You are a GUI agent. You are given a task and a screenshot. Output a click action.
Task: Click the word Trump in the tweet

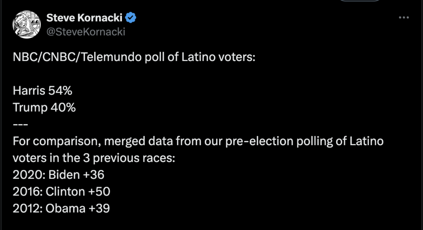coord(27,108)
